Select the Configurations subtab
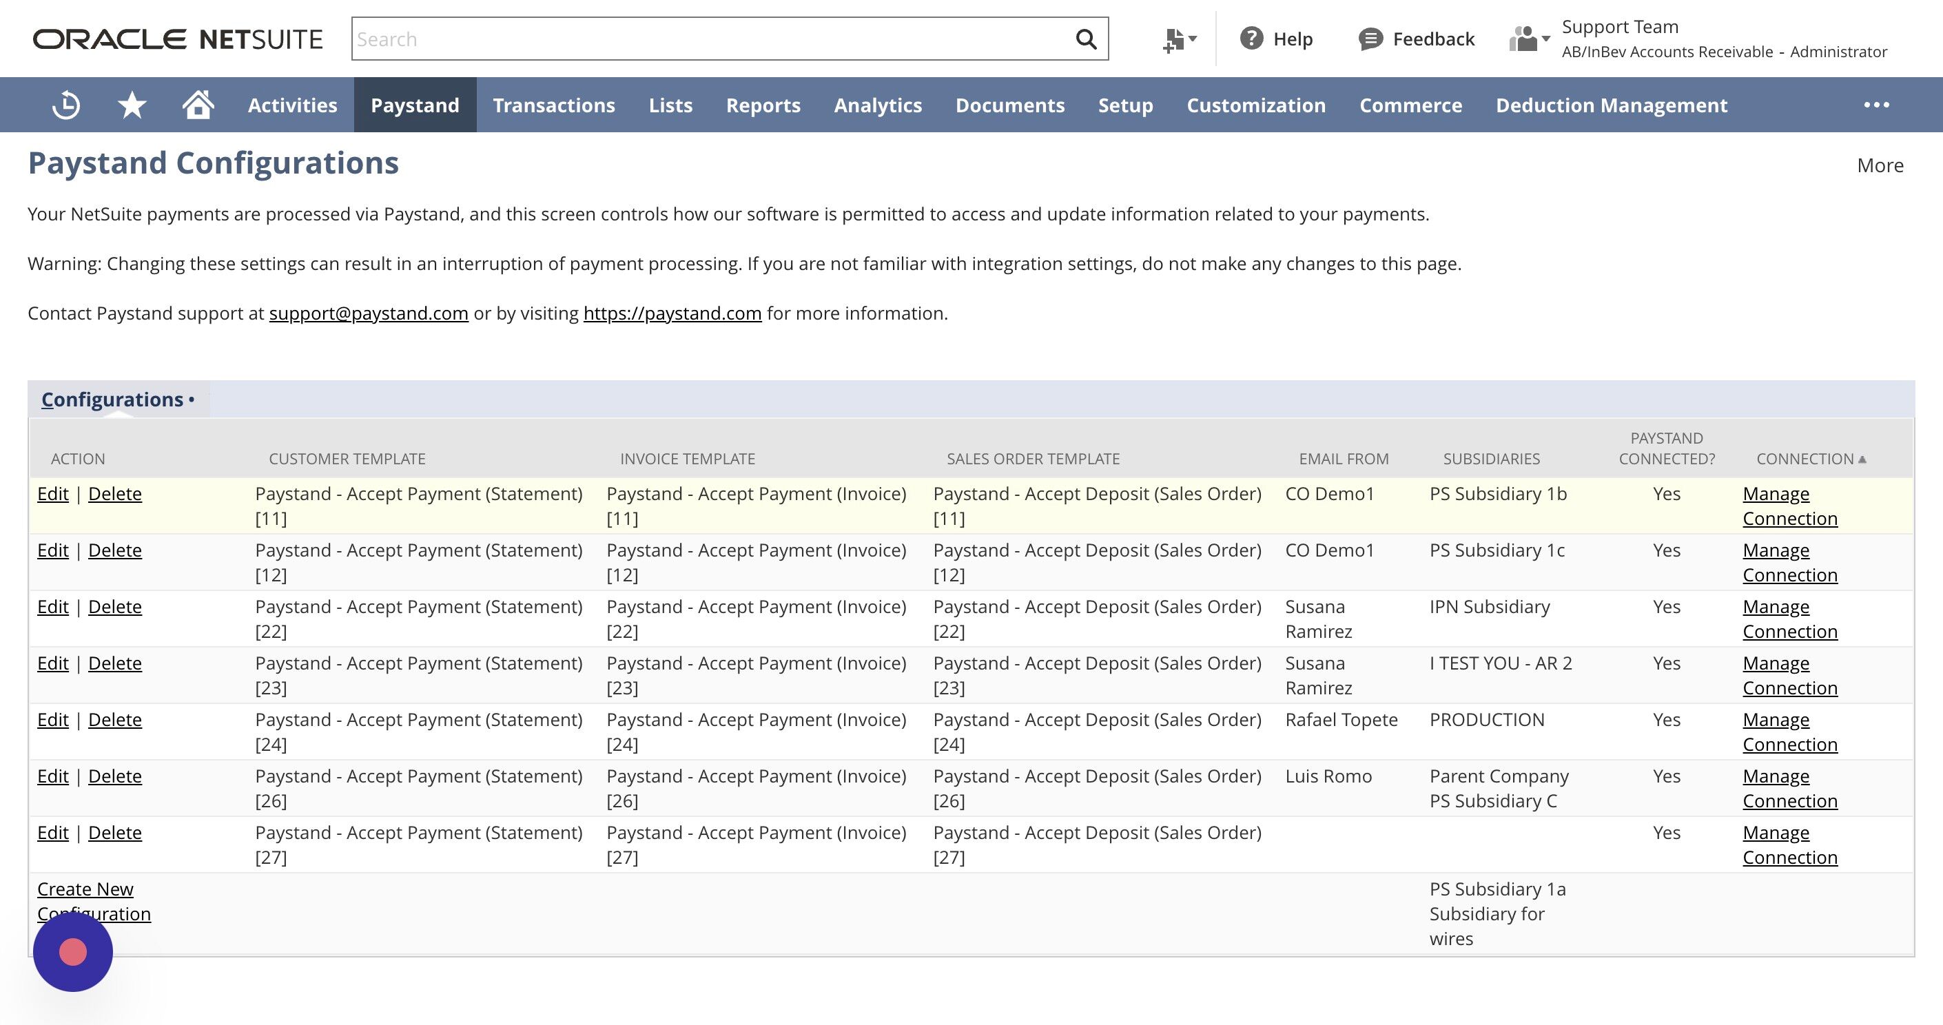This screenshot has width=1943, height=1025. pos(118,399)
